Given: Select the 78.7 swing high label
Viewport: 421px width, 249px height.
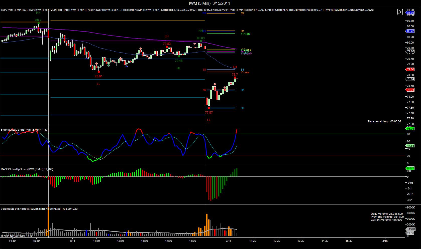Looking at the screenshot, I should click(235, 75).
